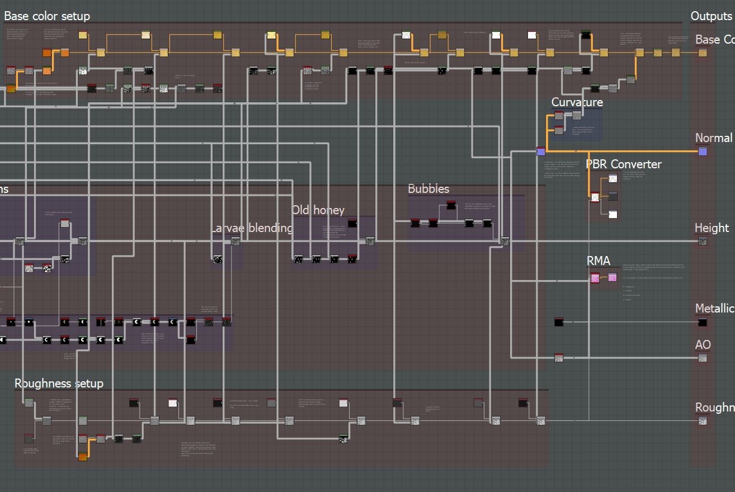This screenshot has height=492, width=735.
Task: Select black speckled node in Larvae blending frame
Action: (217, 259)
